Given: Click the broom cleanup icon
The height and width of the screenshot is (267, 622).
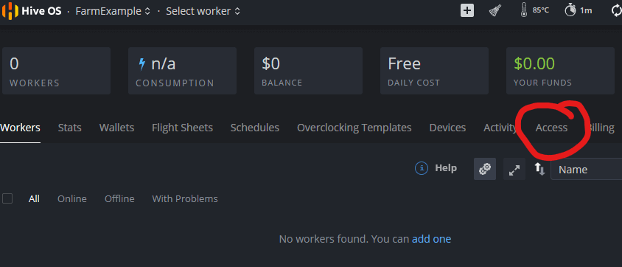Looking at the screenshot, I should tap(495, 11).
